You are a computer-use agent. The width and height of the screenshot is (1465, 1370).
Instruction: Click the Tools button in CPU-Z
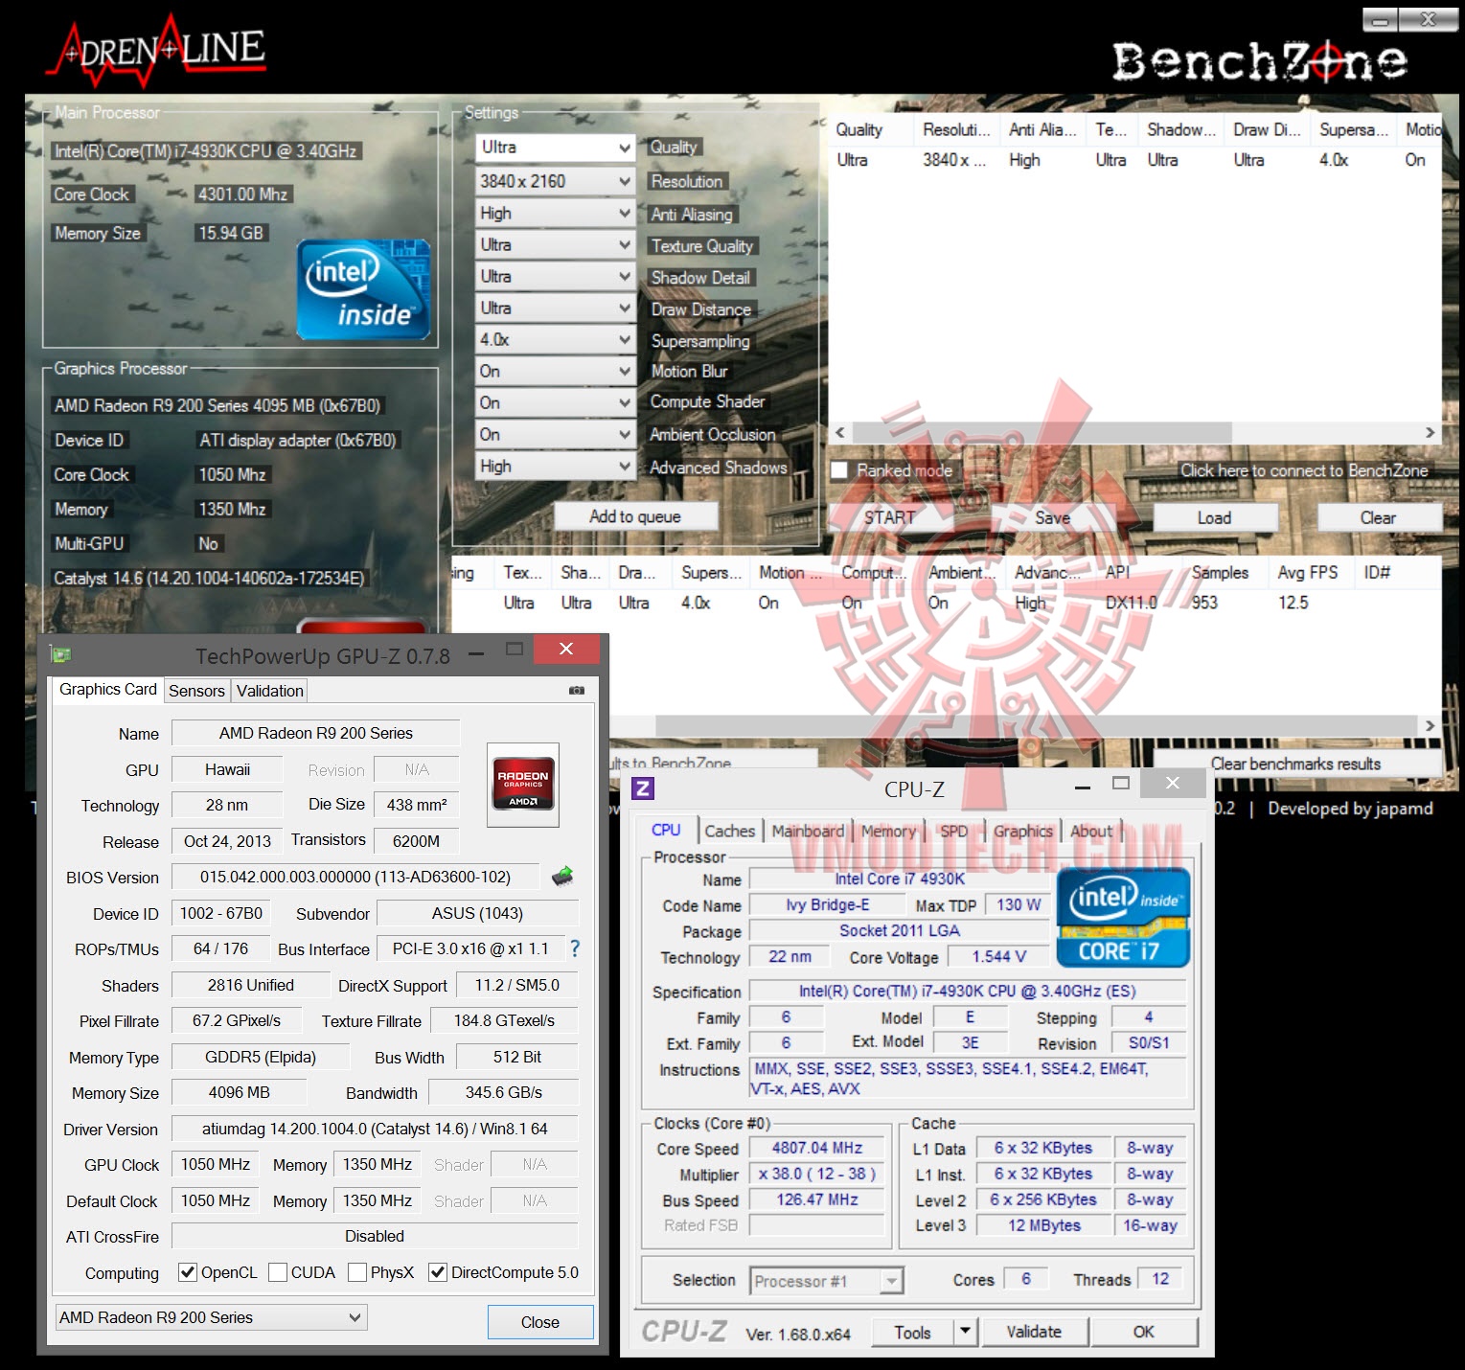click(x=913, y=1332)
